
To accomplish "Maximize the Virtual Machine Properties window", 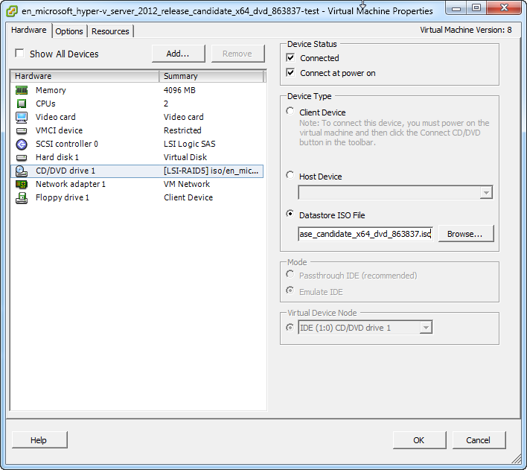I will point(476,8).
